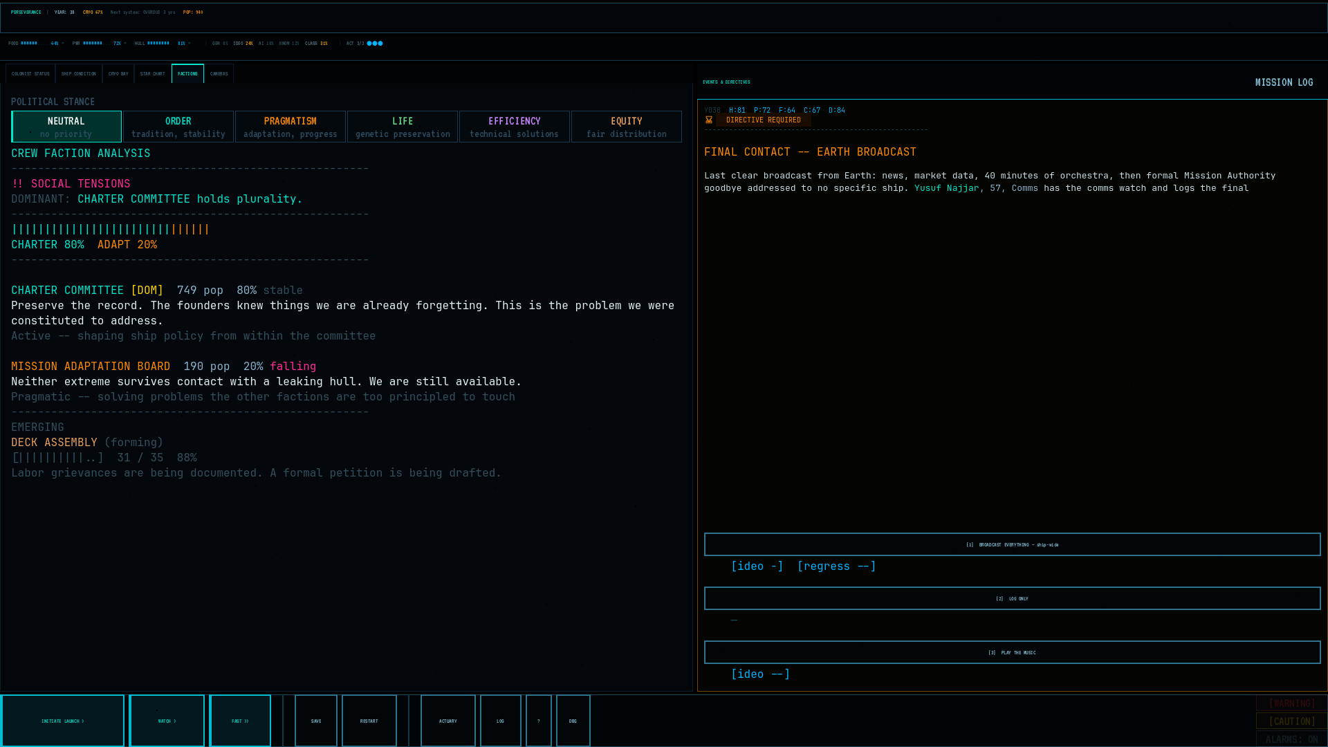
Task: Click the CRYO 67% status readout
Action: (93, 12)
